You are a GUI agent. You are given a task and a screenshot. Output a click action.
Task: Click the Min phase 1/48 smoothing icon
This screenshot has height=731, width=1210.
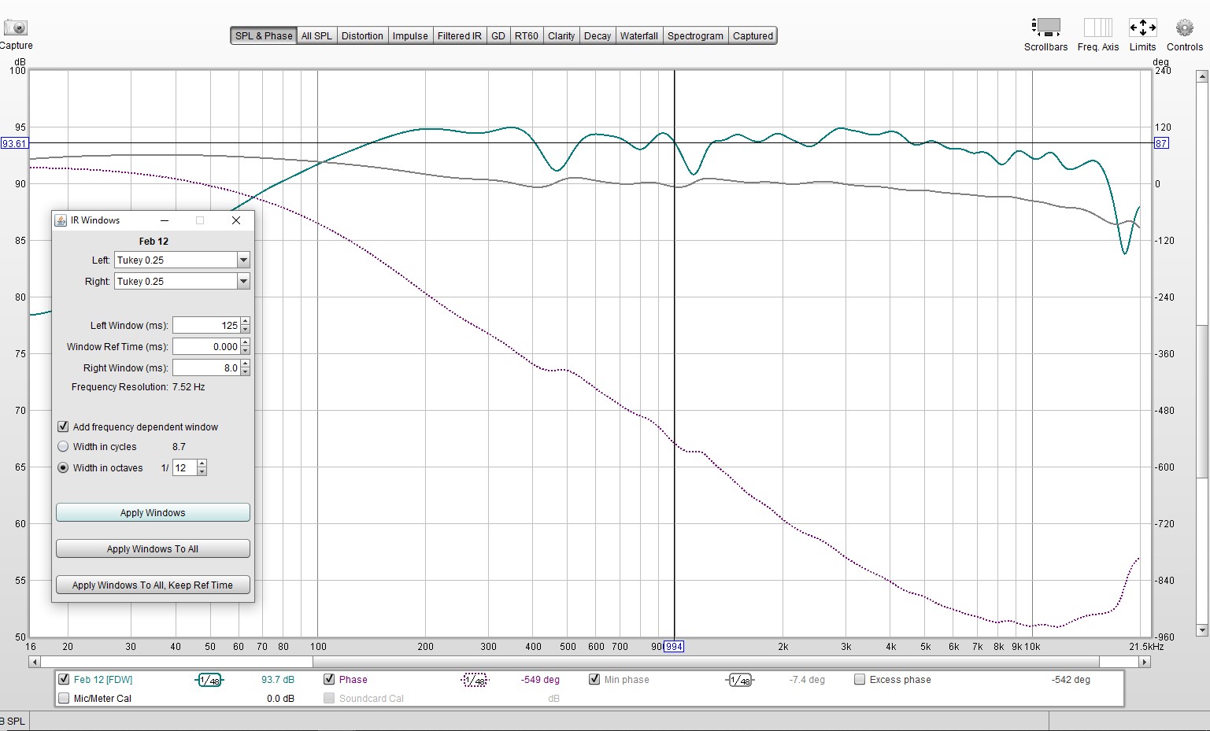pos(740,680)
